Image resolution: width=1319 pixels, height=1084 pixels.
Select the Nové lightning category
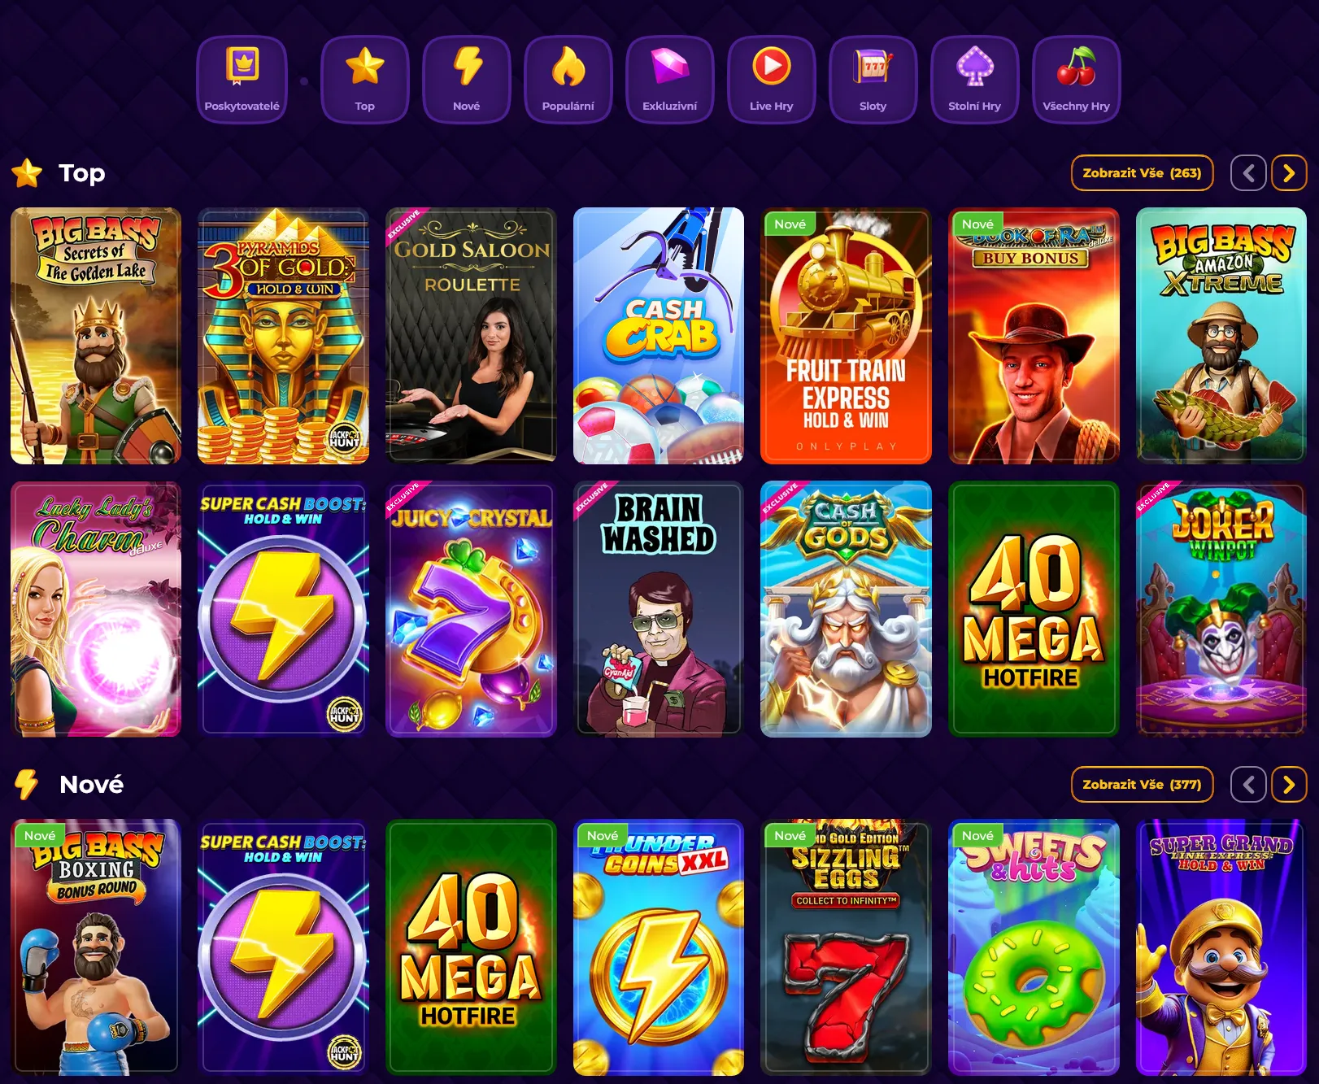466,79
